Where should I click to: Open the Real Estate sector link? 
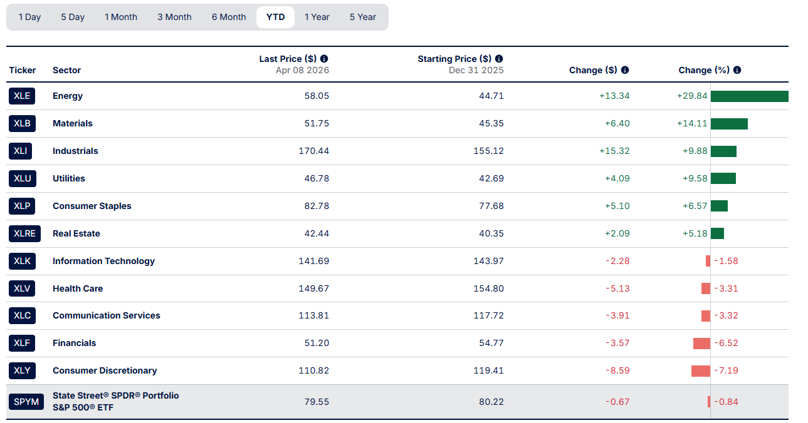[76, 233]
